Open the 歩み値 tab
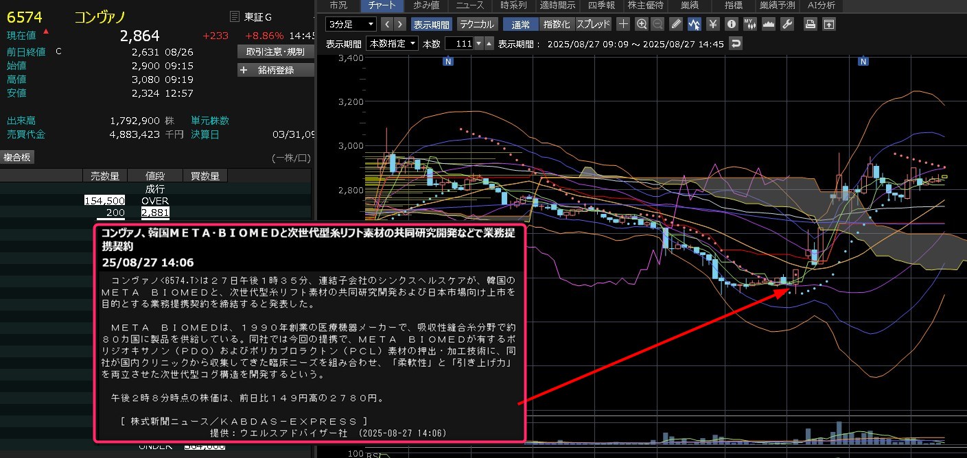Viewport: 967px width, 458px height. coord(427,5)
